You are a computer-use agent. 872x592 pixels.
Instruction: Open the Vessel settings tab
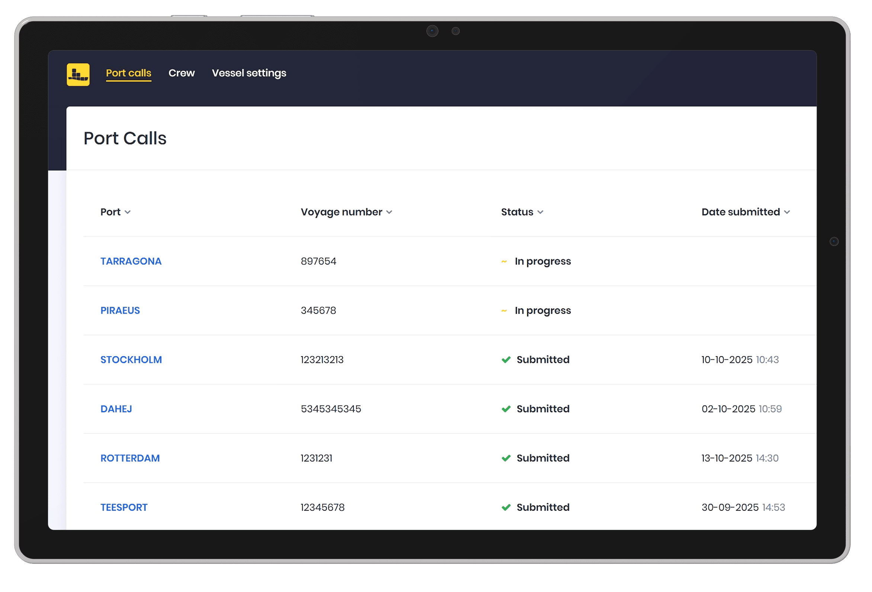[x=249, y=73]
